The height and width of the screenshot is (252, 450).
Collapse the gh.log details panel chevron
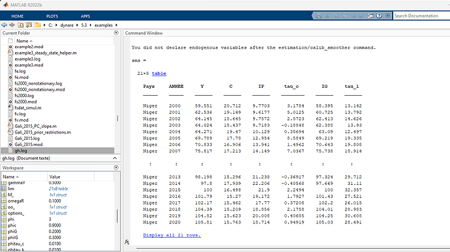(115, 158)
